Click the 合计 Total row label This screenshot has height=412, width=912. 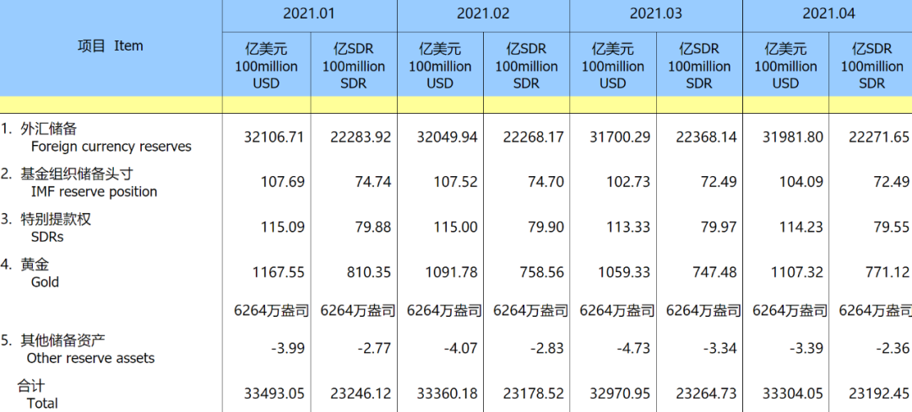click(36, 393)
